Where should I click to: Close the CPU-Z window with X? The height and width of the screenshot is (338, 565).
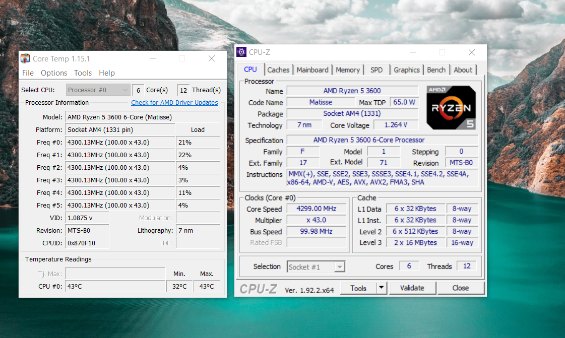471,52
